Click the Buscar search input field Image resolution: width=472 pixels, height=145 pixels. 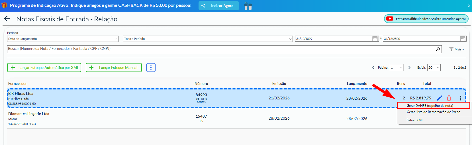[219, 49]
